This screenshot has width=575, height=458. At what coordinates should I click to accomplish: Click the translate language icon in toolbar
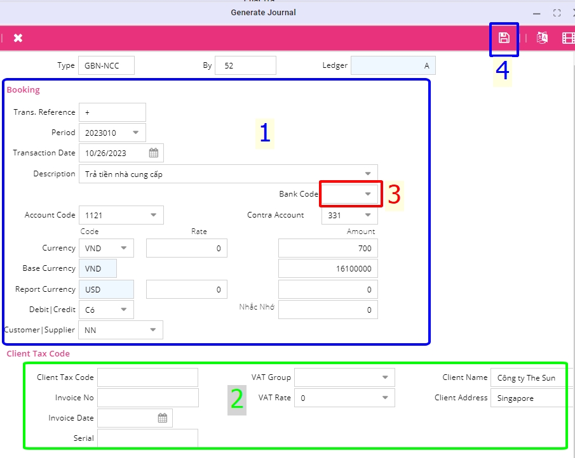tap(542, 38)
